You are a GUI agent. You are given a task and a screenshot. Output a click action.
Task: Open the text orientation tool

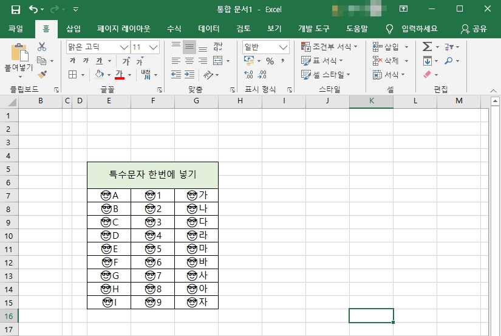208,75
